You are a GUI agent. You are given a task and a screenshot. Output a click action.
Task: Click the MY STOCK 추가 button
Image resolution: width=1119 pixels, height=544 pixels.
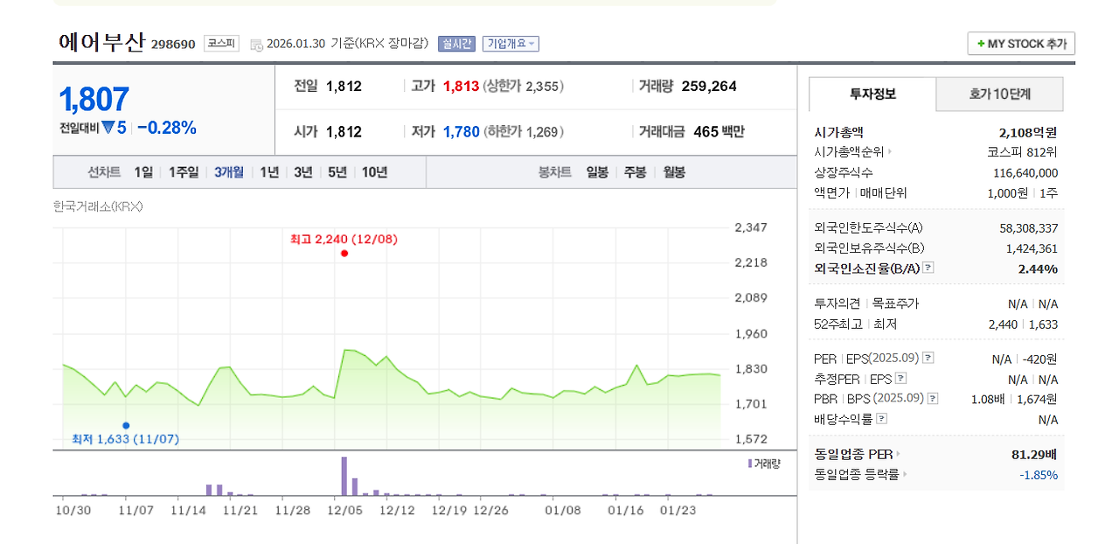click(1020, 42)
